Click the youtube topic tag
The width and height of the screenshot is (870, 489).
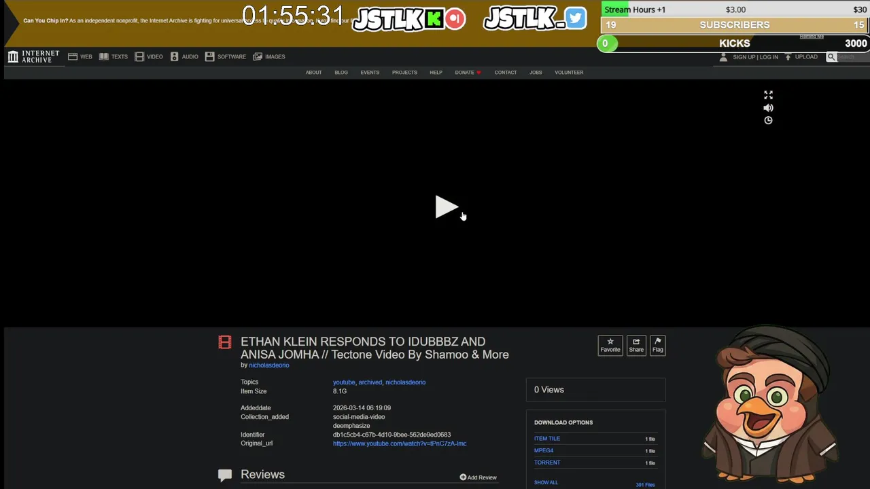(x=344, y=382)
